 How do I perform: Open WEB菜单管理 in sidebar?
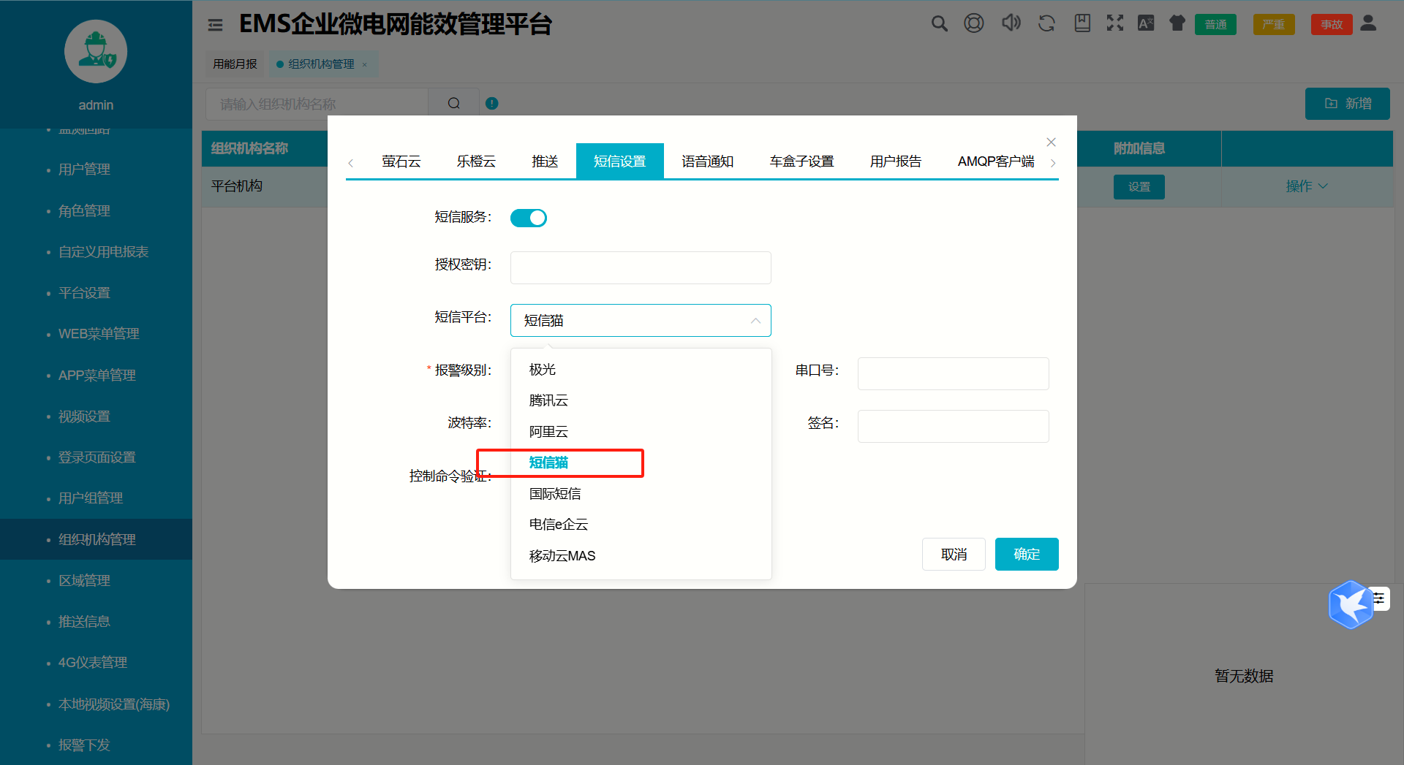coord(99,334)
